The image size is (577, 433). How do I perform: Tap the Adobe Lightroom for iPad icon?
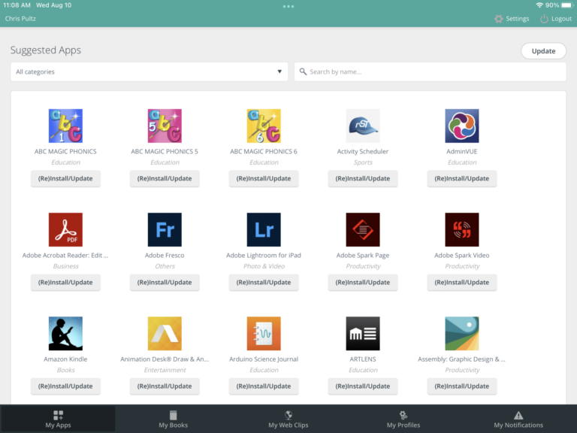tap(264, 229)
